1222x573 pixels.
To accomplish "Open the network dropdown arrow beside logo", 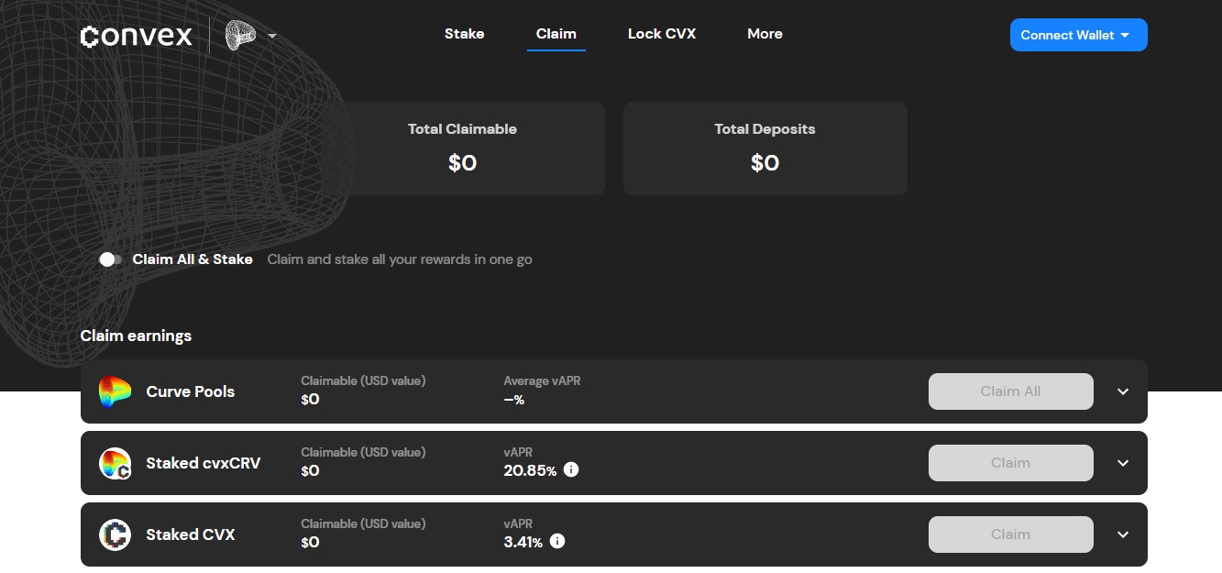I will 272,37.
